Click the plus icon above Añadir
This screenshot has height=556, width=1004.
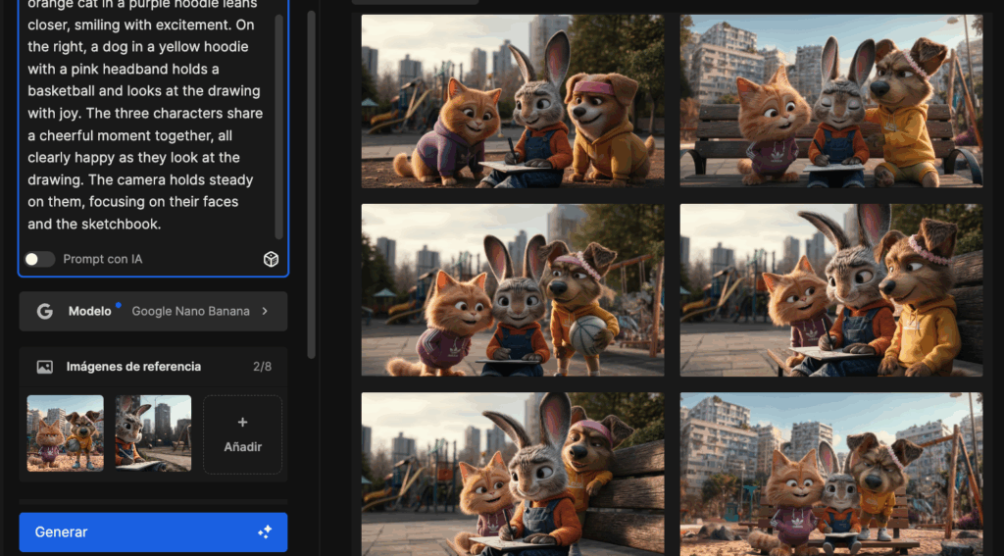[242, 422]
